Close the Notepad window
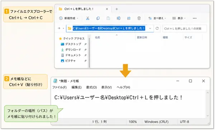The width and height of the screenshot is (215, 130). point(204,81)
